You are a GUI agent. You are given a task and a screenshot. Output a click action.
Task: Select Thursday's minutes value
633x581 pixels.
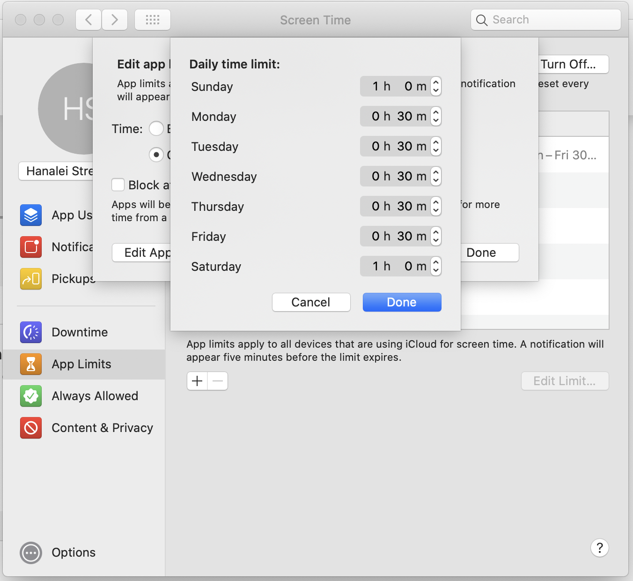point(405,206)
